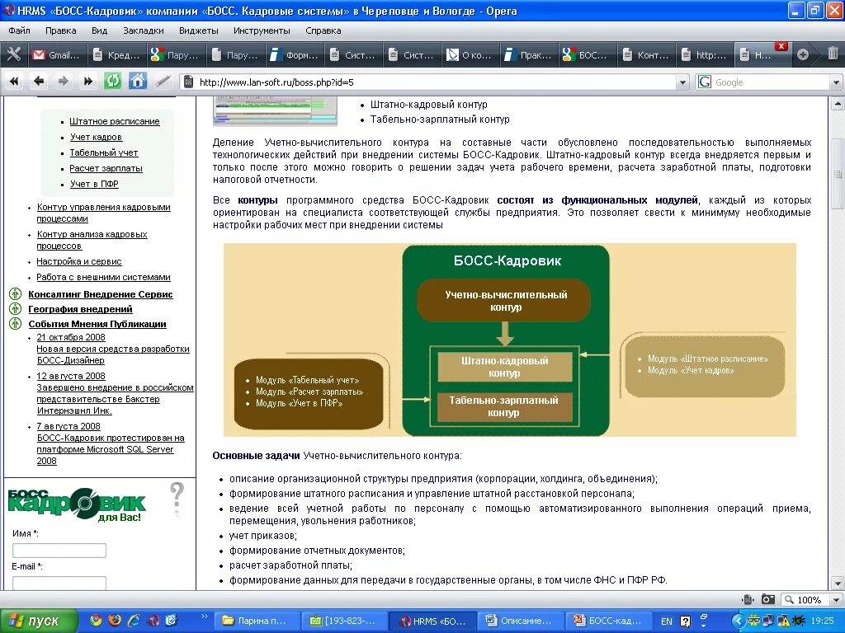Close the active tab with red X

tap(781, 46)
